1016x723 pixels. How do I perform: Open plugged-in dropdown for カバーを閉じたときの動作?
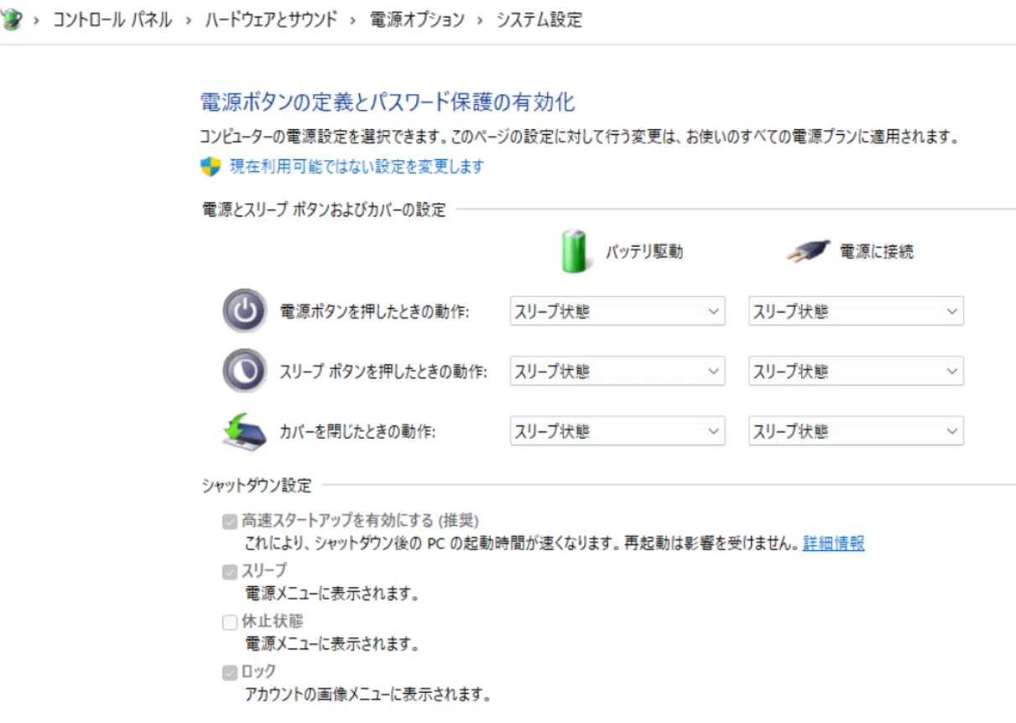coord(856,431)
